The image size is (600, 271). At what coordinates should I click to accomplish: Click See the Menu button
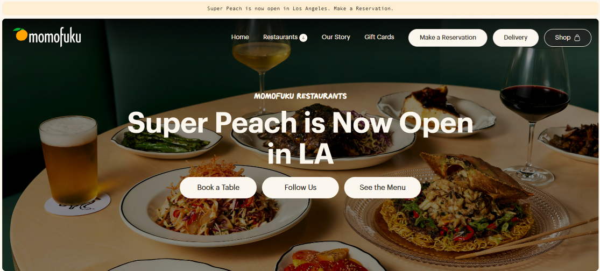(382, 187)
